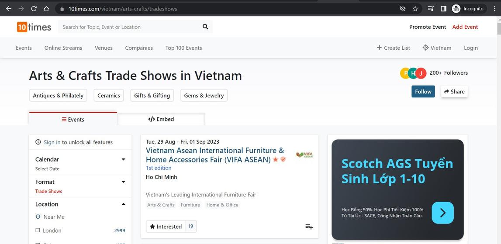Viewport: 501px width, 244px height.
Task: Expand the Format filter dropdown
Action: [123, 182]
